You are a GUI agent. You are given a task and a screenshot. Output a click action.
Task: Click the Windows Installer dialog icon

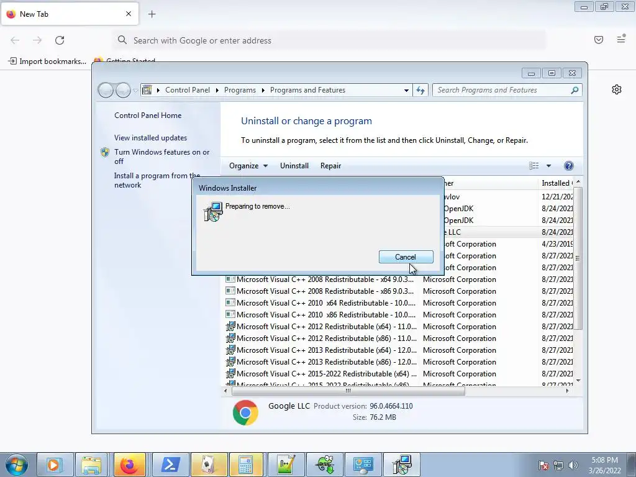[x=213, y=211]
